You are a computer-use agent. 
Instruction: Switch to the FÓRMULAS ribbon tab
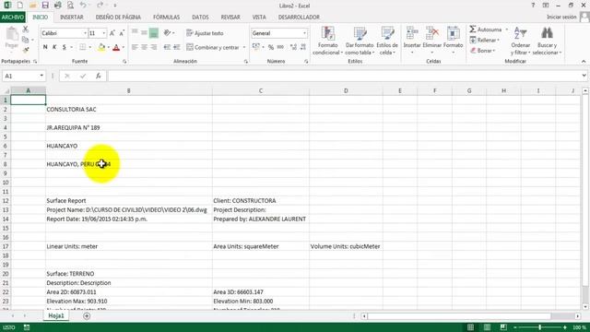click(x=166, y=18)
